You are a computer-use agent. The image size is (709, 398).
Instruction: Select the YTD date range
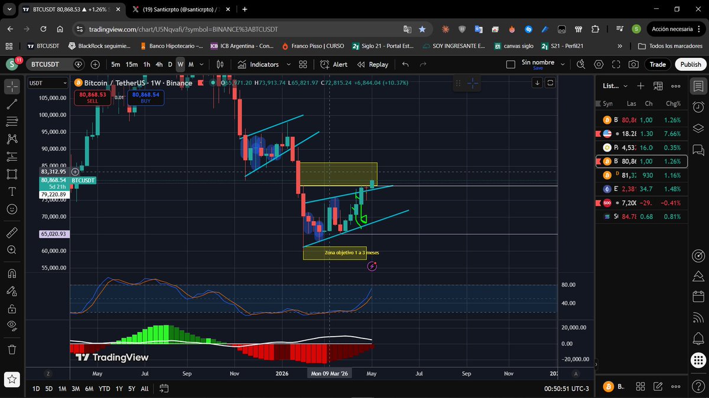(x=104, y=389)
